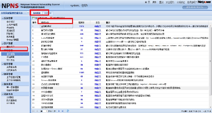Click the 7371 vulnerability count link
The height and width of the screenshot is (113, 212).
pyautogui.click(x=81, y=26)
